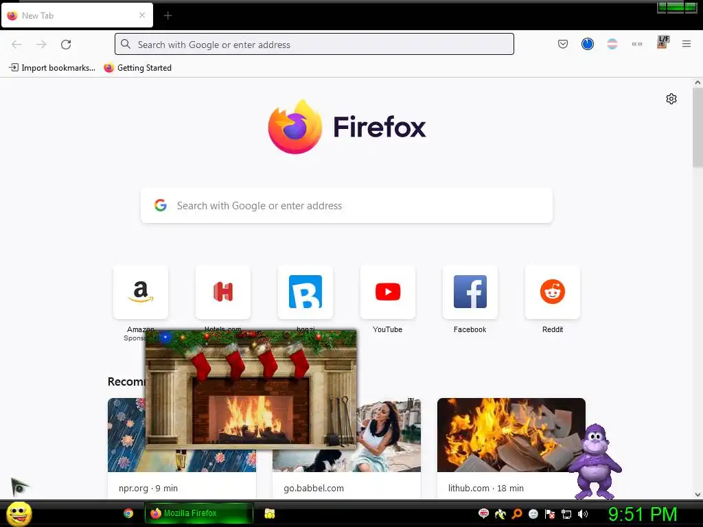The height and width of the screenshot is (527, 703).
Task: Click the purple gorilla desktop assistant
Action: tap(595, 462)
